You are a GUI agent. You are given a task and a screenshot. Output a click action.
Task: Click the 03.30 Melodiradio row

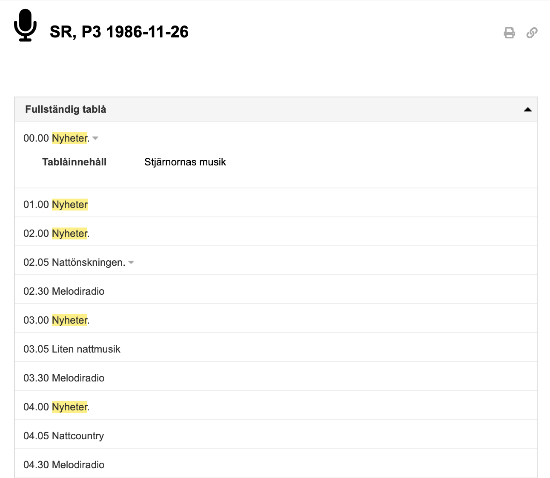[64, 378]
